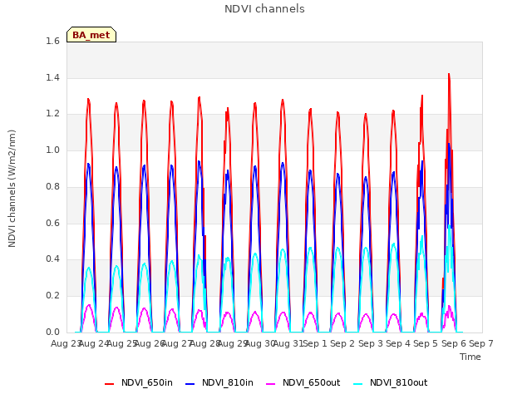Click the cyan NDVI_810out legend swatch
Image resolution: width=532 pixels, height=399 pixels.
pos(358,384)
